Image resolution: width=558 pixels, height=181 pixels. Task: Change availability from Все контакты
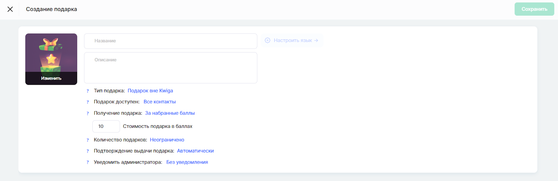159,102
